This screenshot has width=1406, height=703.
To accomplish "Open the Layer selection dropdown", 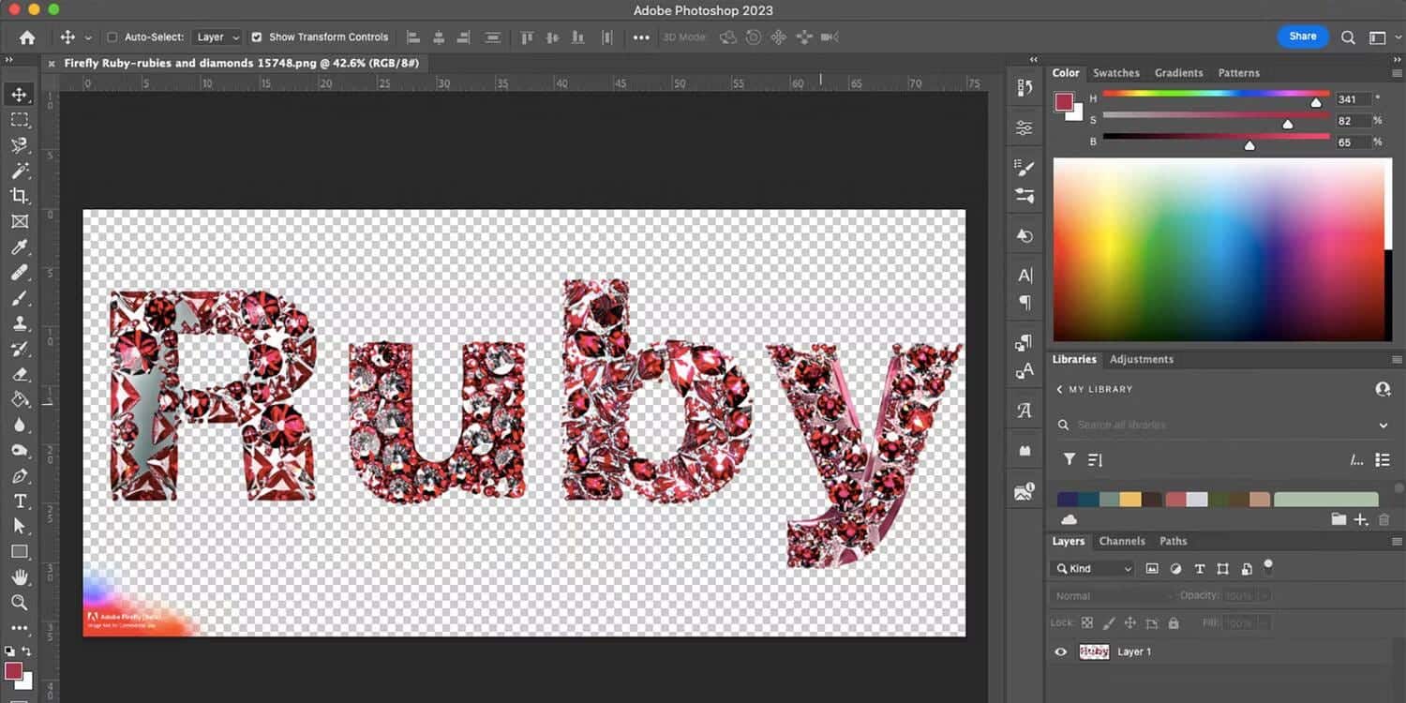I will click(217, 37).
